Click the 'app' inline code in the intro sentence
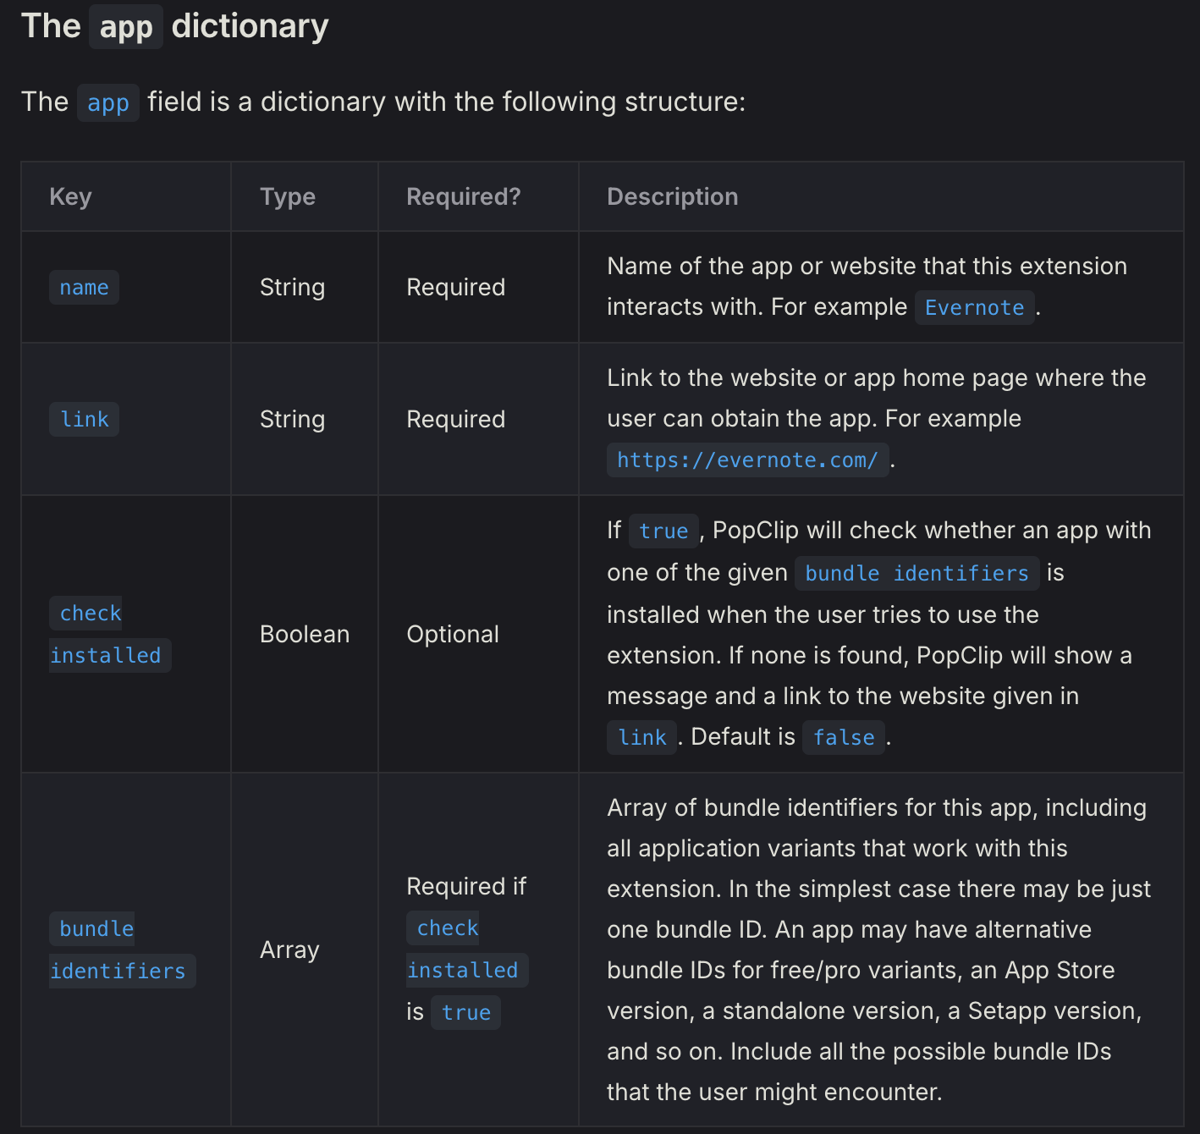The width and height of the screenshot is (1200, 1134). [108, 103]
